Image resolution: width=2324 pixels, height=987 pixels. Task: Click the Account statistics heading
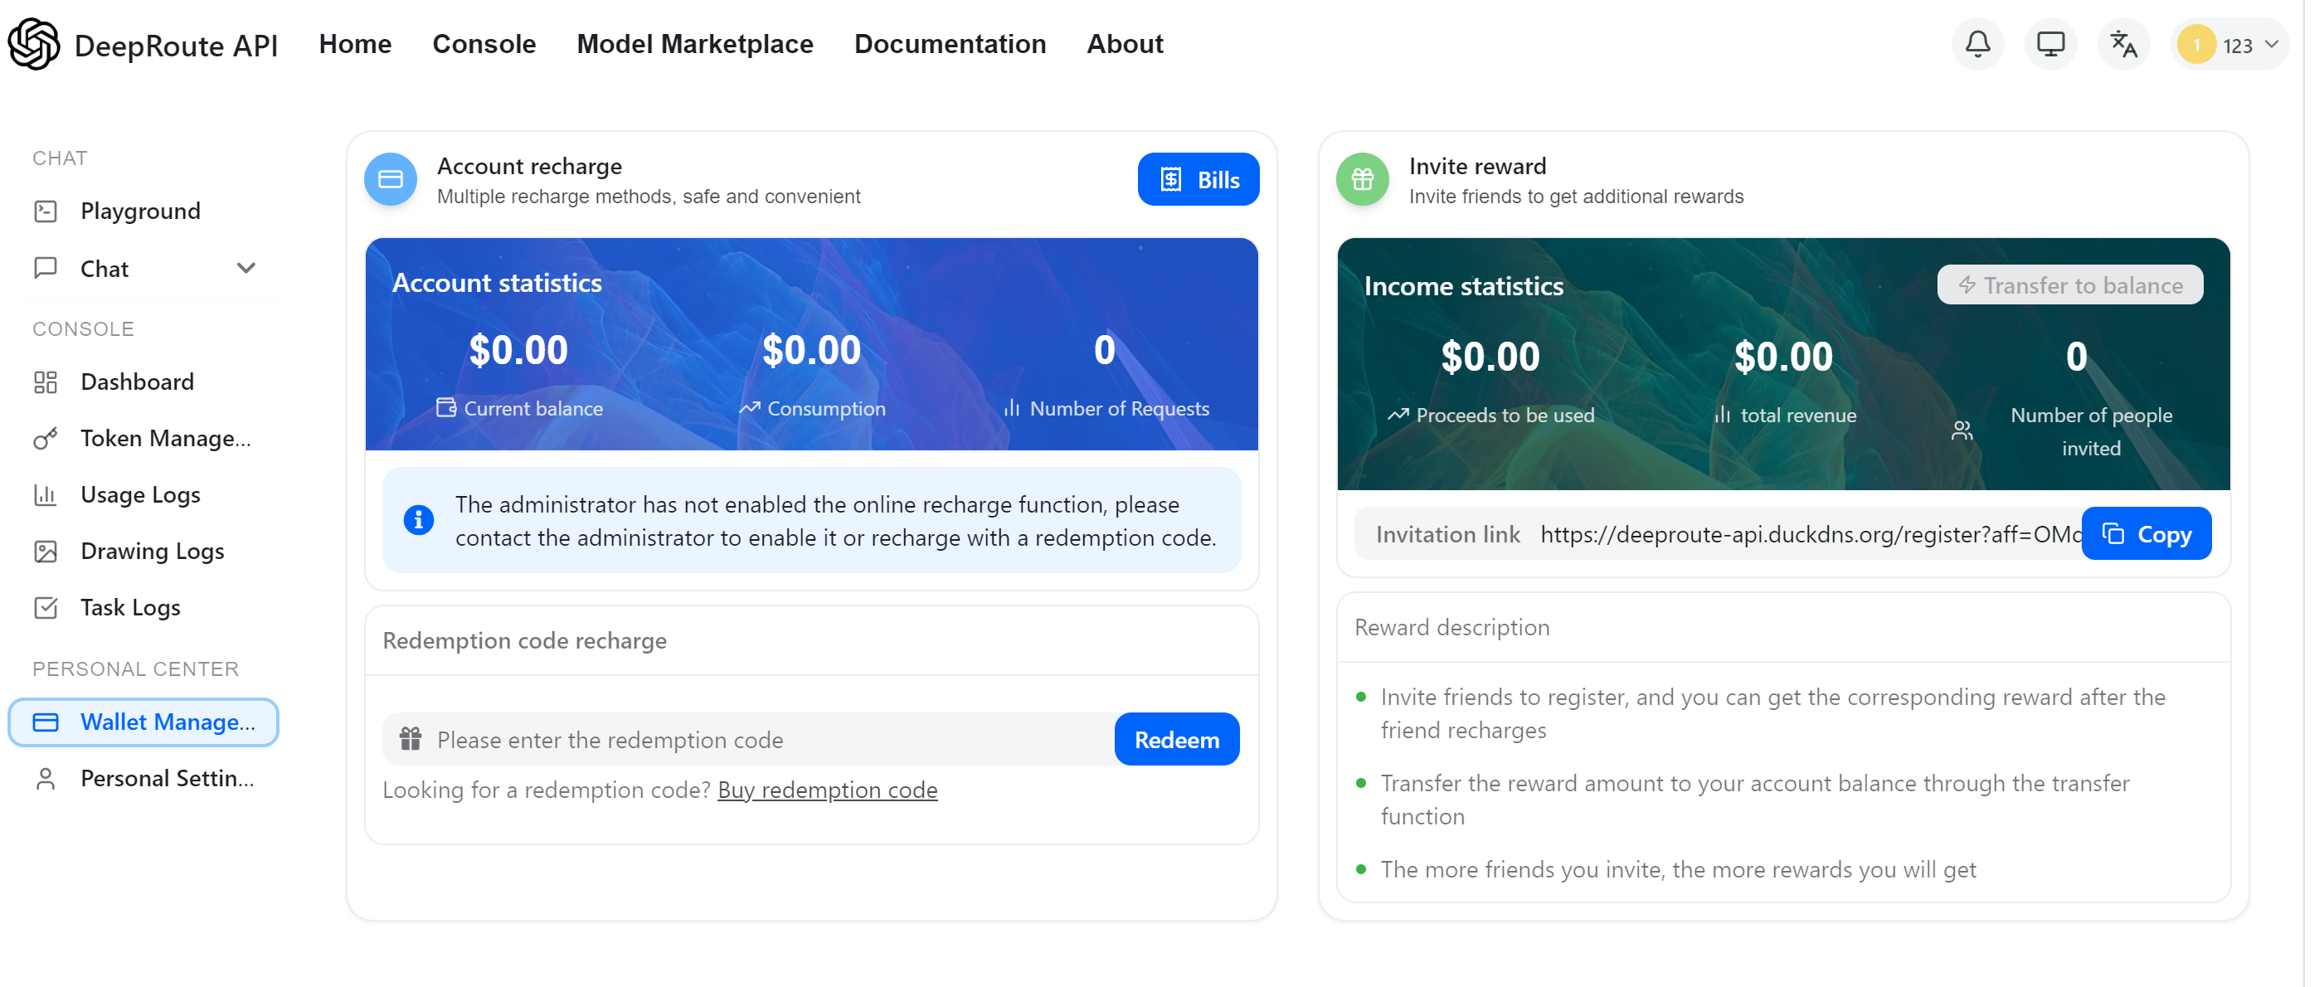click(496, 284)
